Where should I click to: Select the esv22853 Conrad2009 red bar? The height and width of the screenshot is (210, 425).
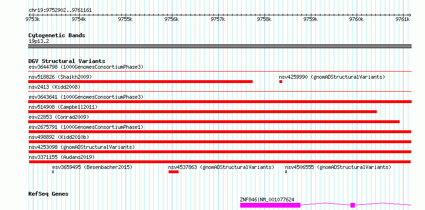(x=214, y=122)
